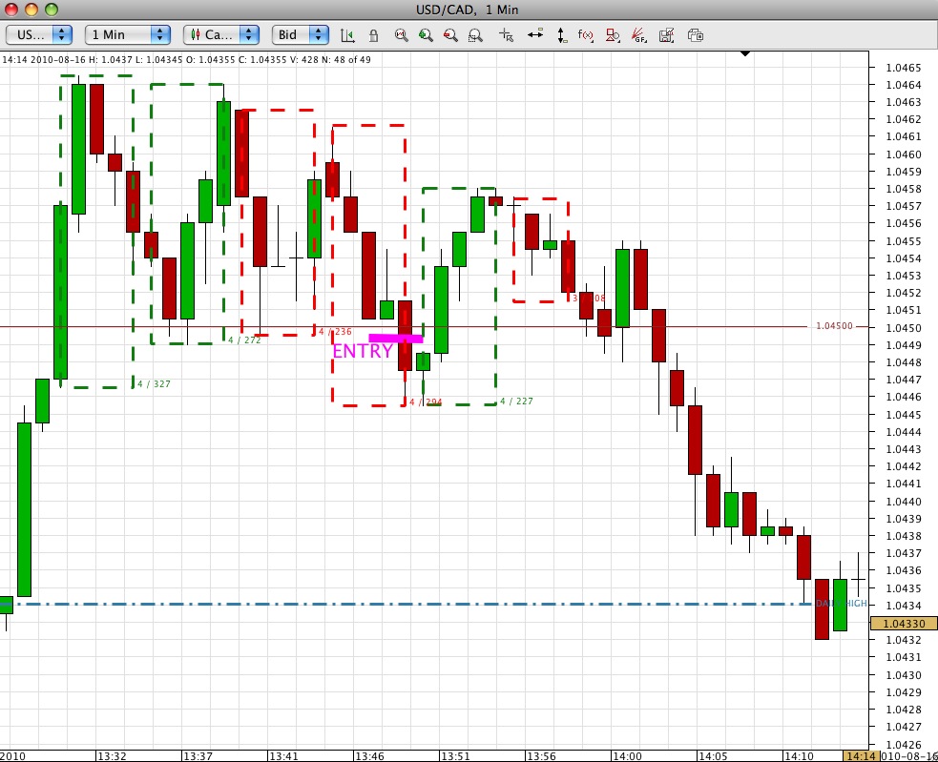The image size is (938, 762).
Task: Open the drawing shapes tool
Action: coord(613,35)
